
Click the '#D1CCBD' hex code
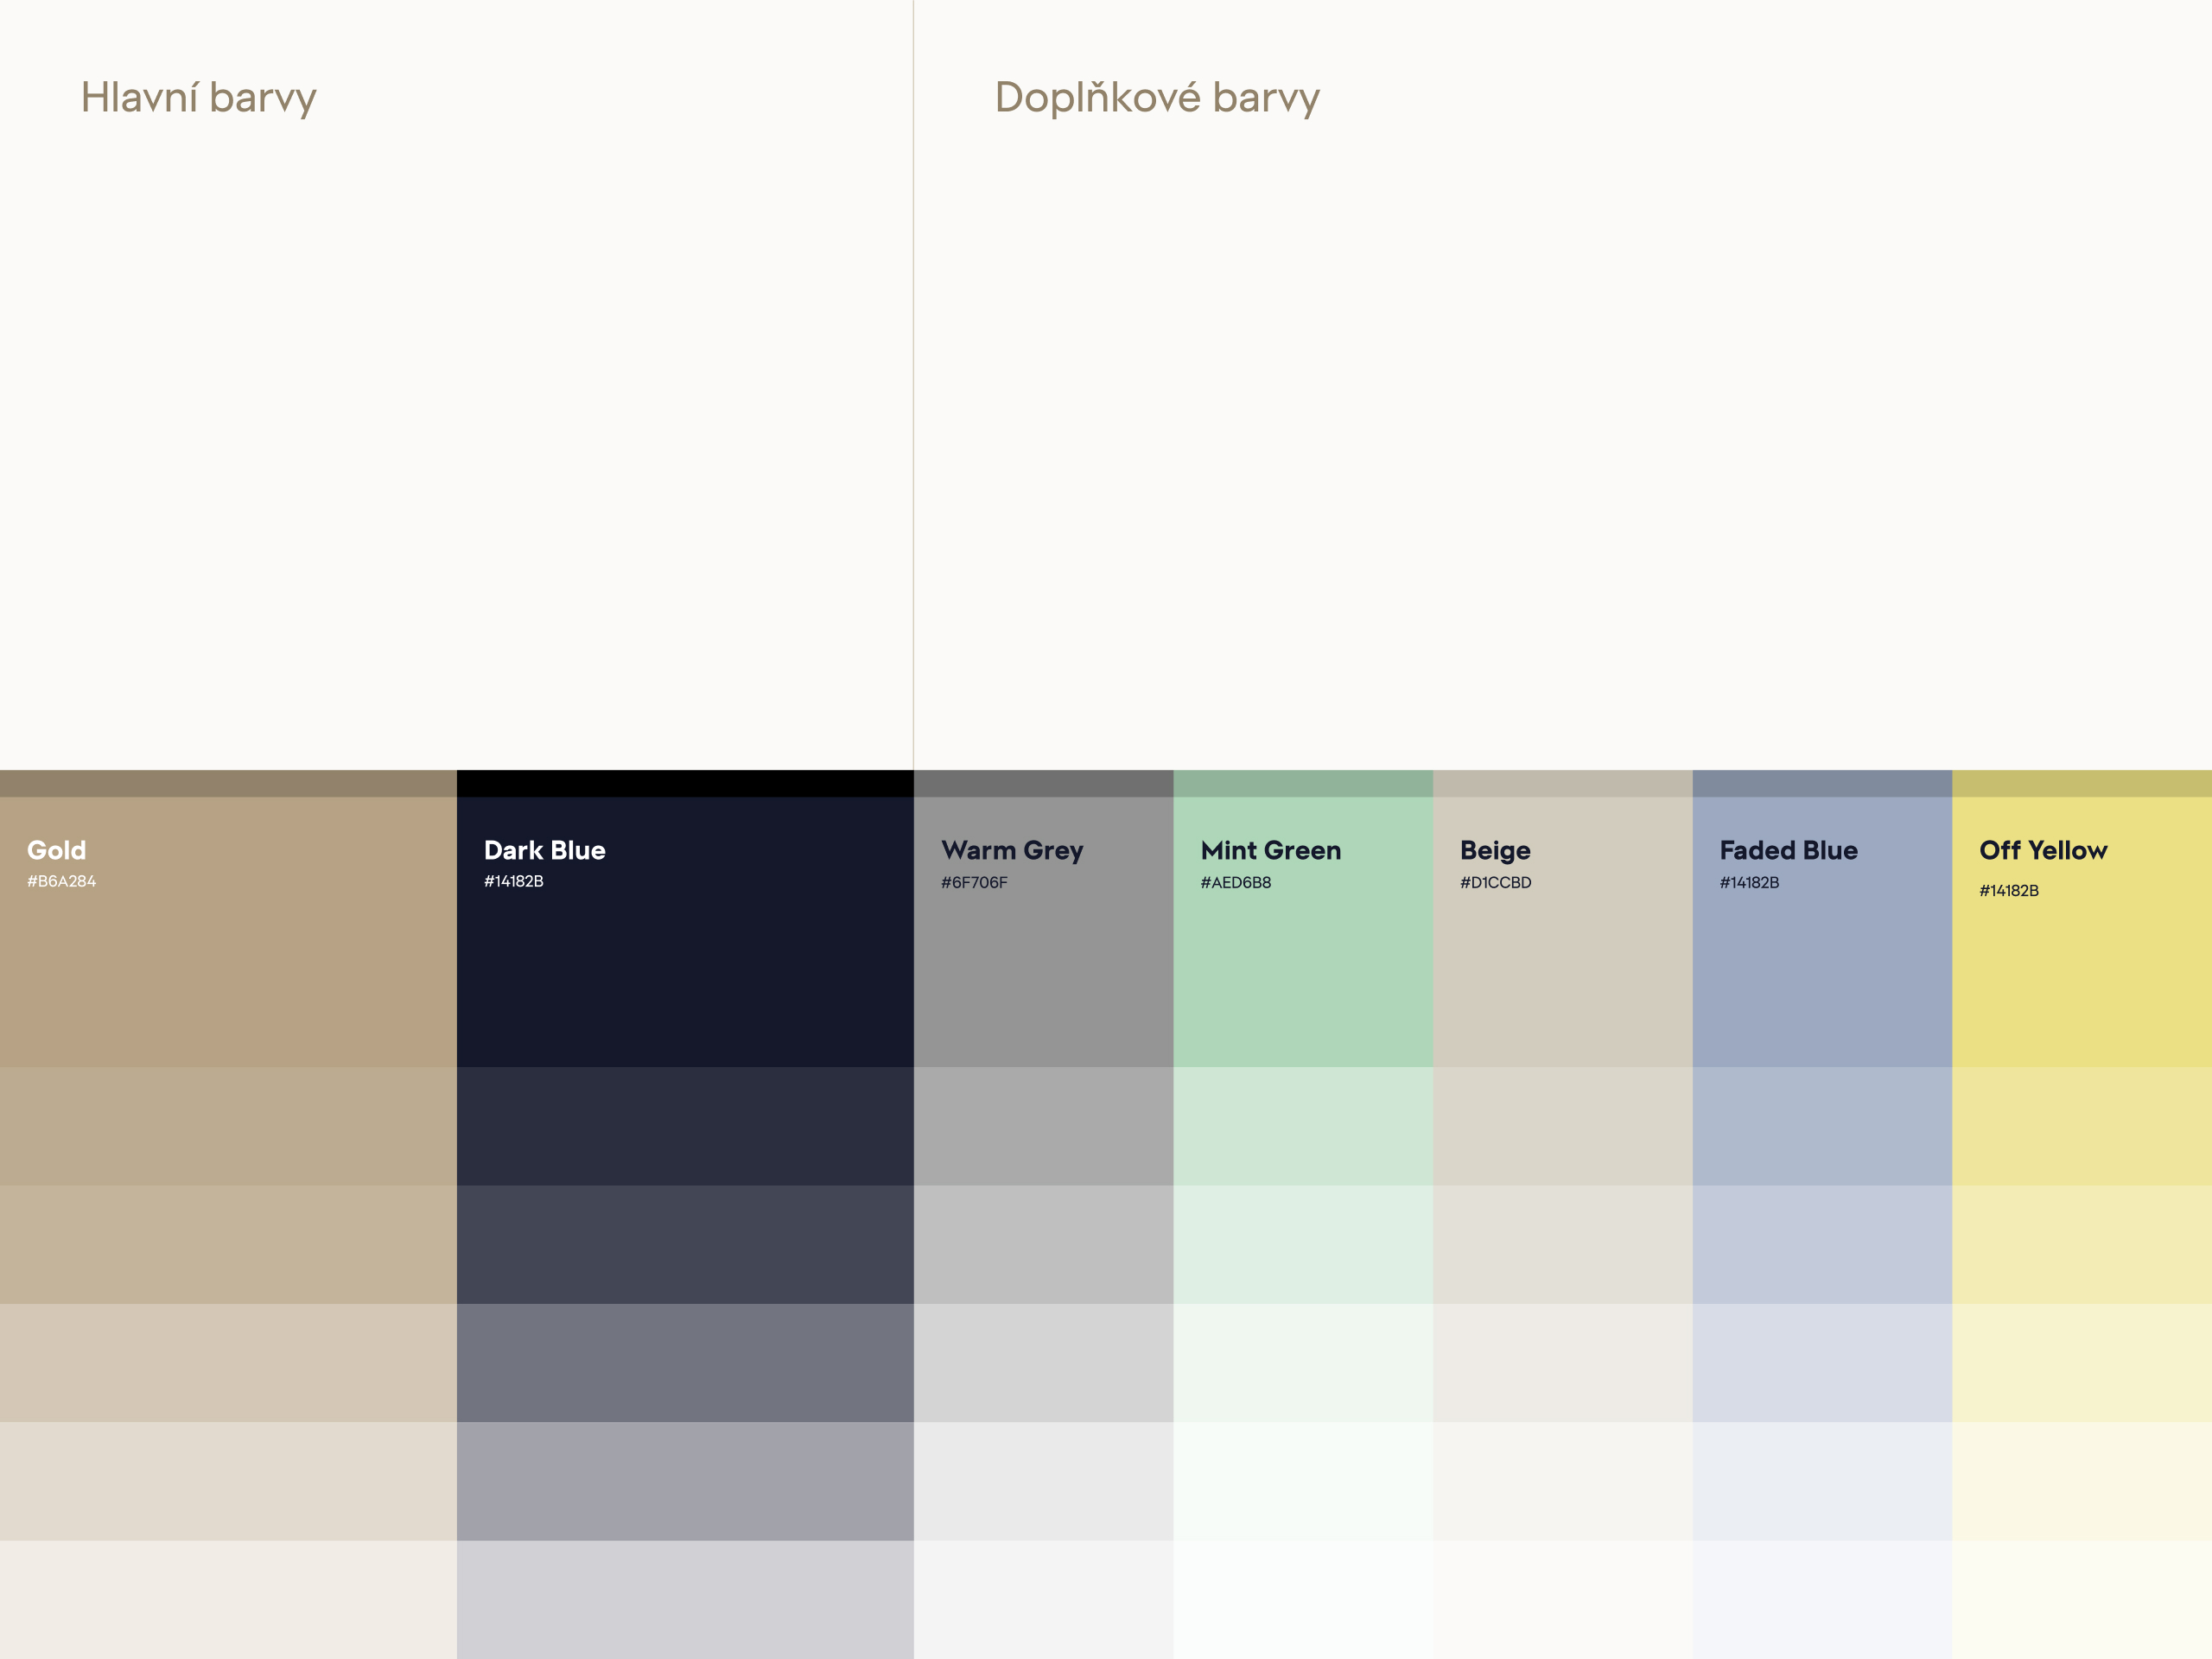(x=1496, y=882)
